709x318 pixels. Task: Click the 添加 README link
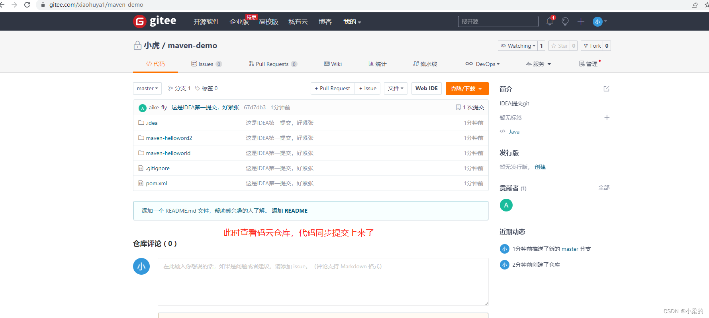pyautogui.click(x=290, y=211)
